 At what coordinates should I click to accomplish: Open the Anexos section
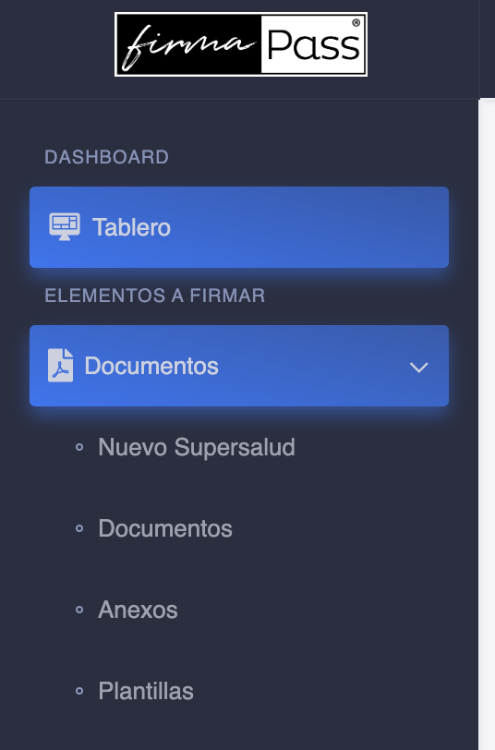(x=138, y=610)
